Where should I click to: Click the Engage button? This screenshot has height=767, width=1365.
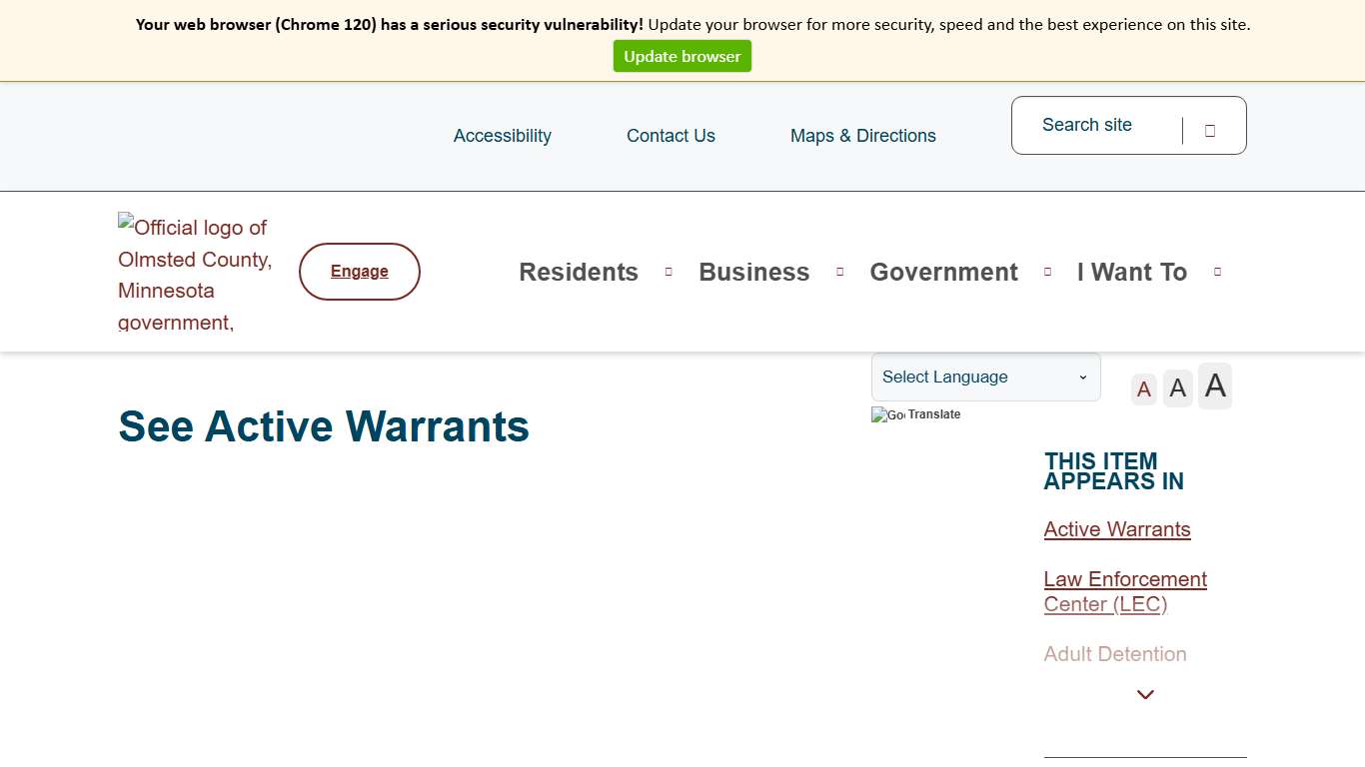click(359, 271)
